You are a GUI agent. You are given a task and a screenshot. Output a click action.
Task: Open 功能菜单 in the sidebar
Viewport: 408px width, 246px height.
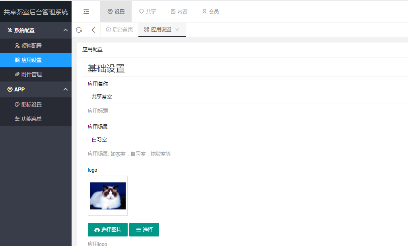(x=36, y=118)
